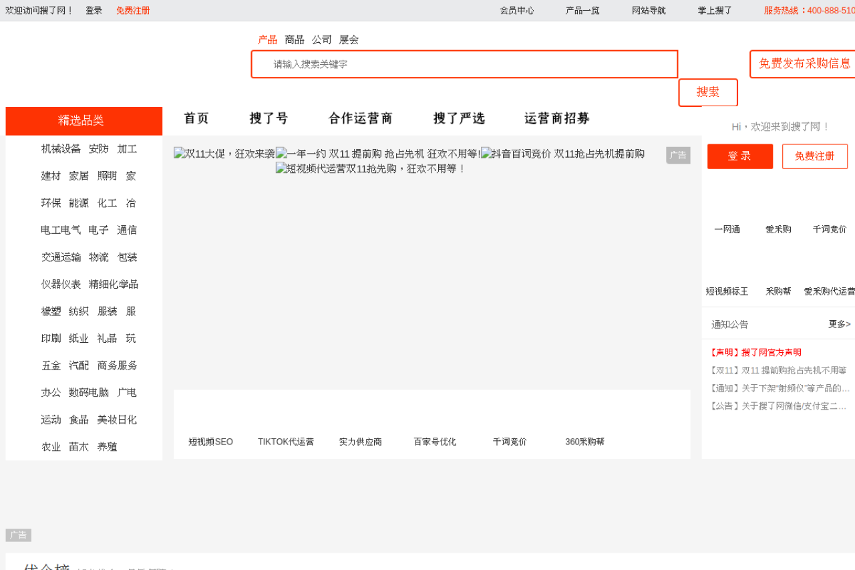
Task: Click the search keyword input field
Action: point(464,64)
